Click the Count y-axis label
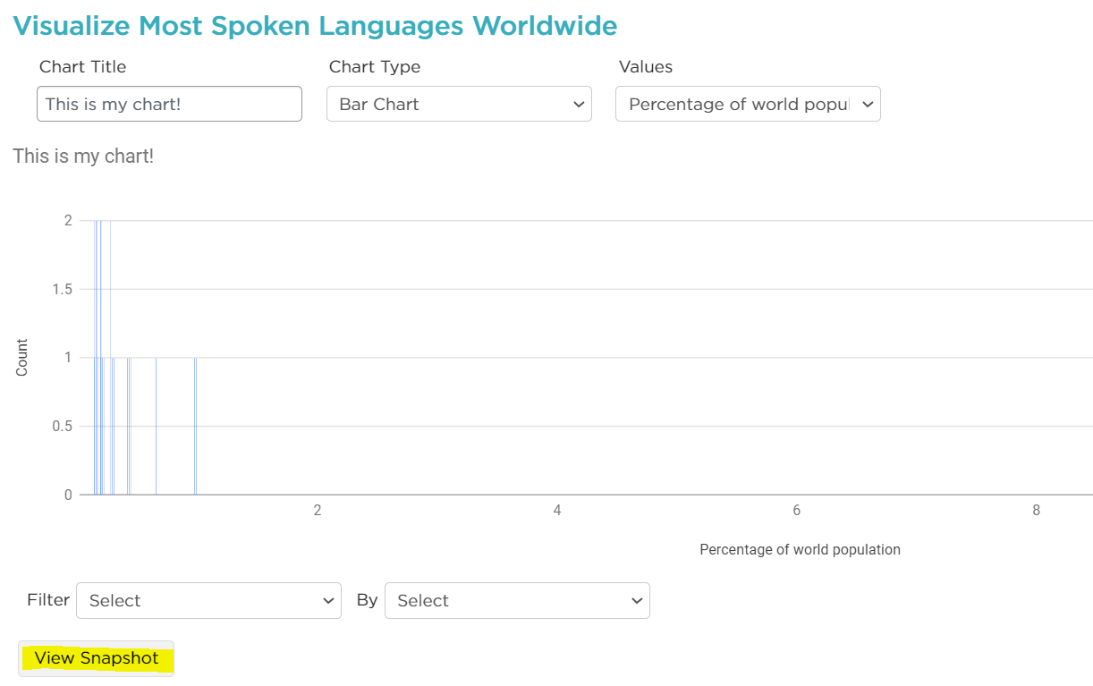 (x=22, y=357)
